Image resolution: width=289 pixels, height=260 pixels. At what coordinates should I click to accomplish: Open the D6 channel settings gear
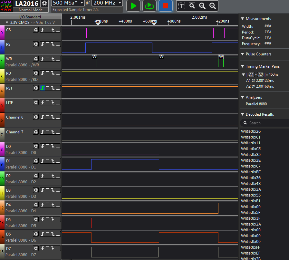[x=35, y=234]
